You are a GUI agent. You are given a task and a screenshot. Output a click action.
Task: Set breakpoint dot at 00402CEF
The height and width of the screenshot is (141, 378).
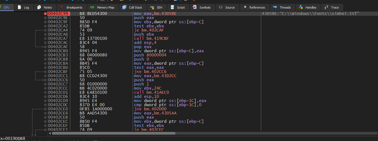[45, 126]
